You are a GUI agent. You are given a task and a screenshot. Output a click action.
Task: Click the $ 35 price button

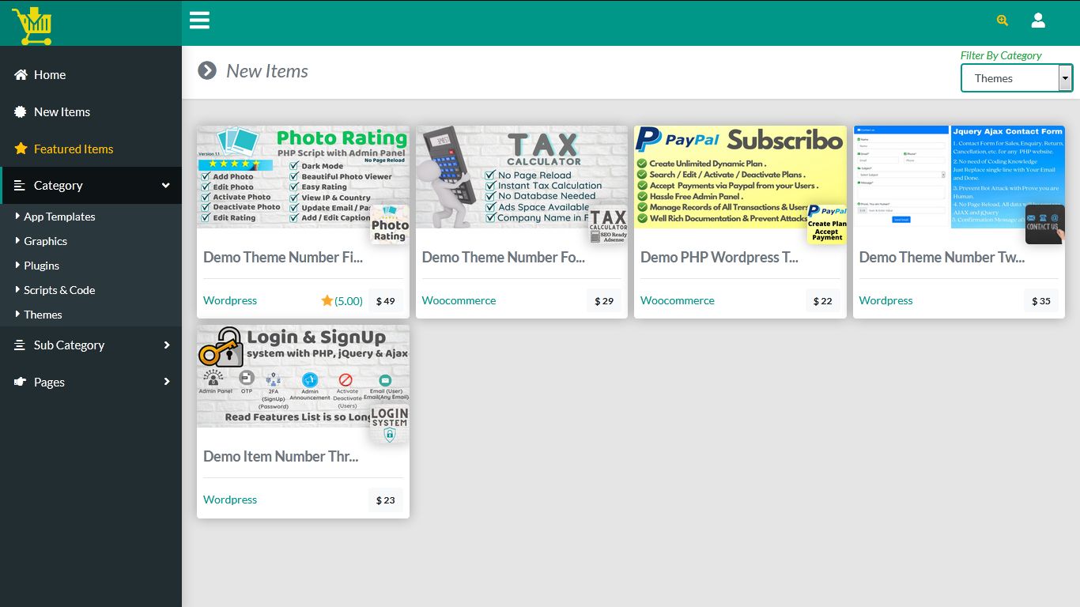pyautogui.click(x=1041, y=300)
